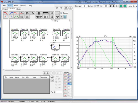
Task: Click the T toolbar button
Action: [x=62, y=17]
